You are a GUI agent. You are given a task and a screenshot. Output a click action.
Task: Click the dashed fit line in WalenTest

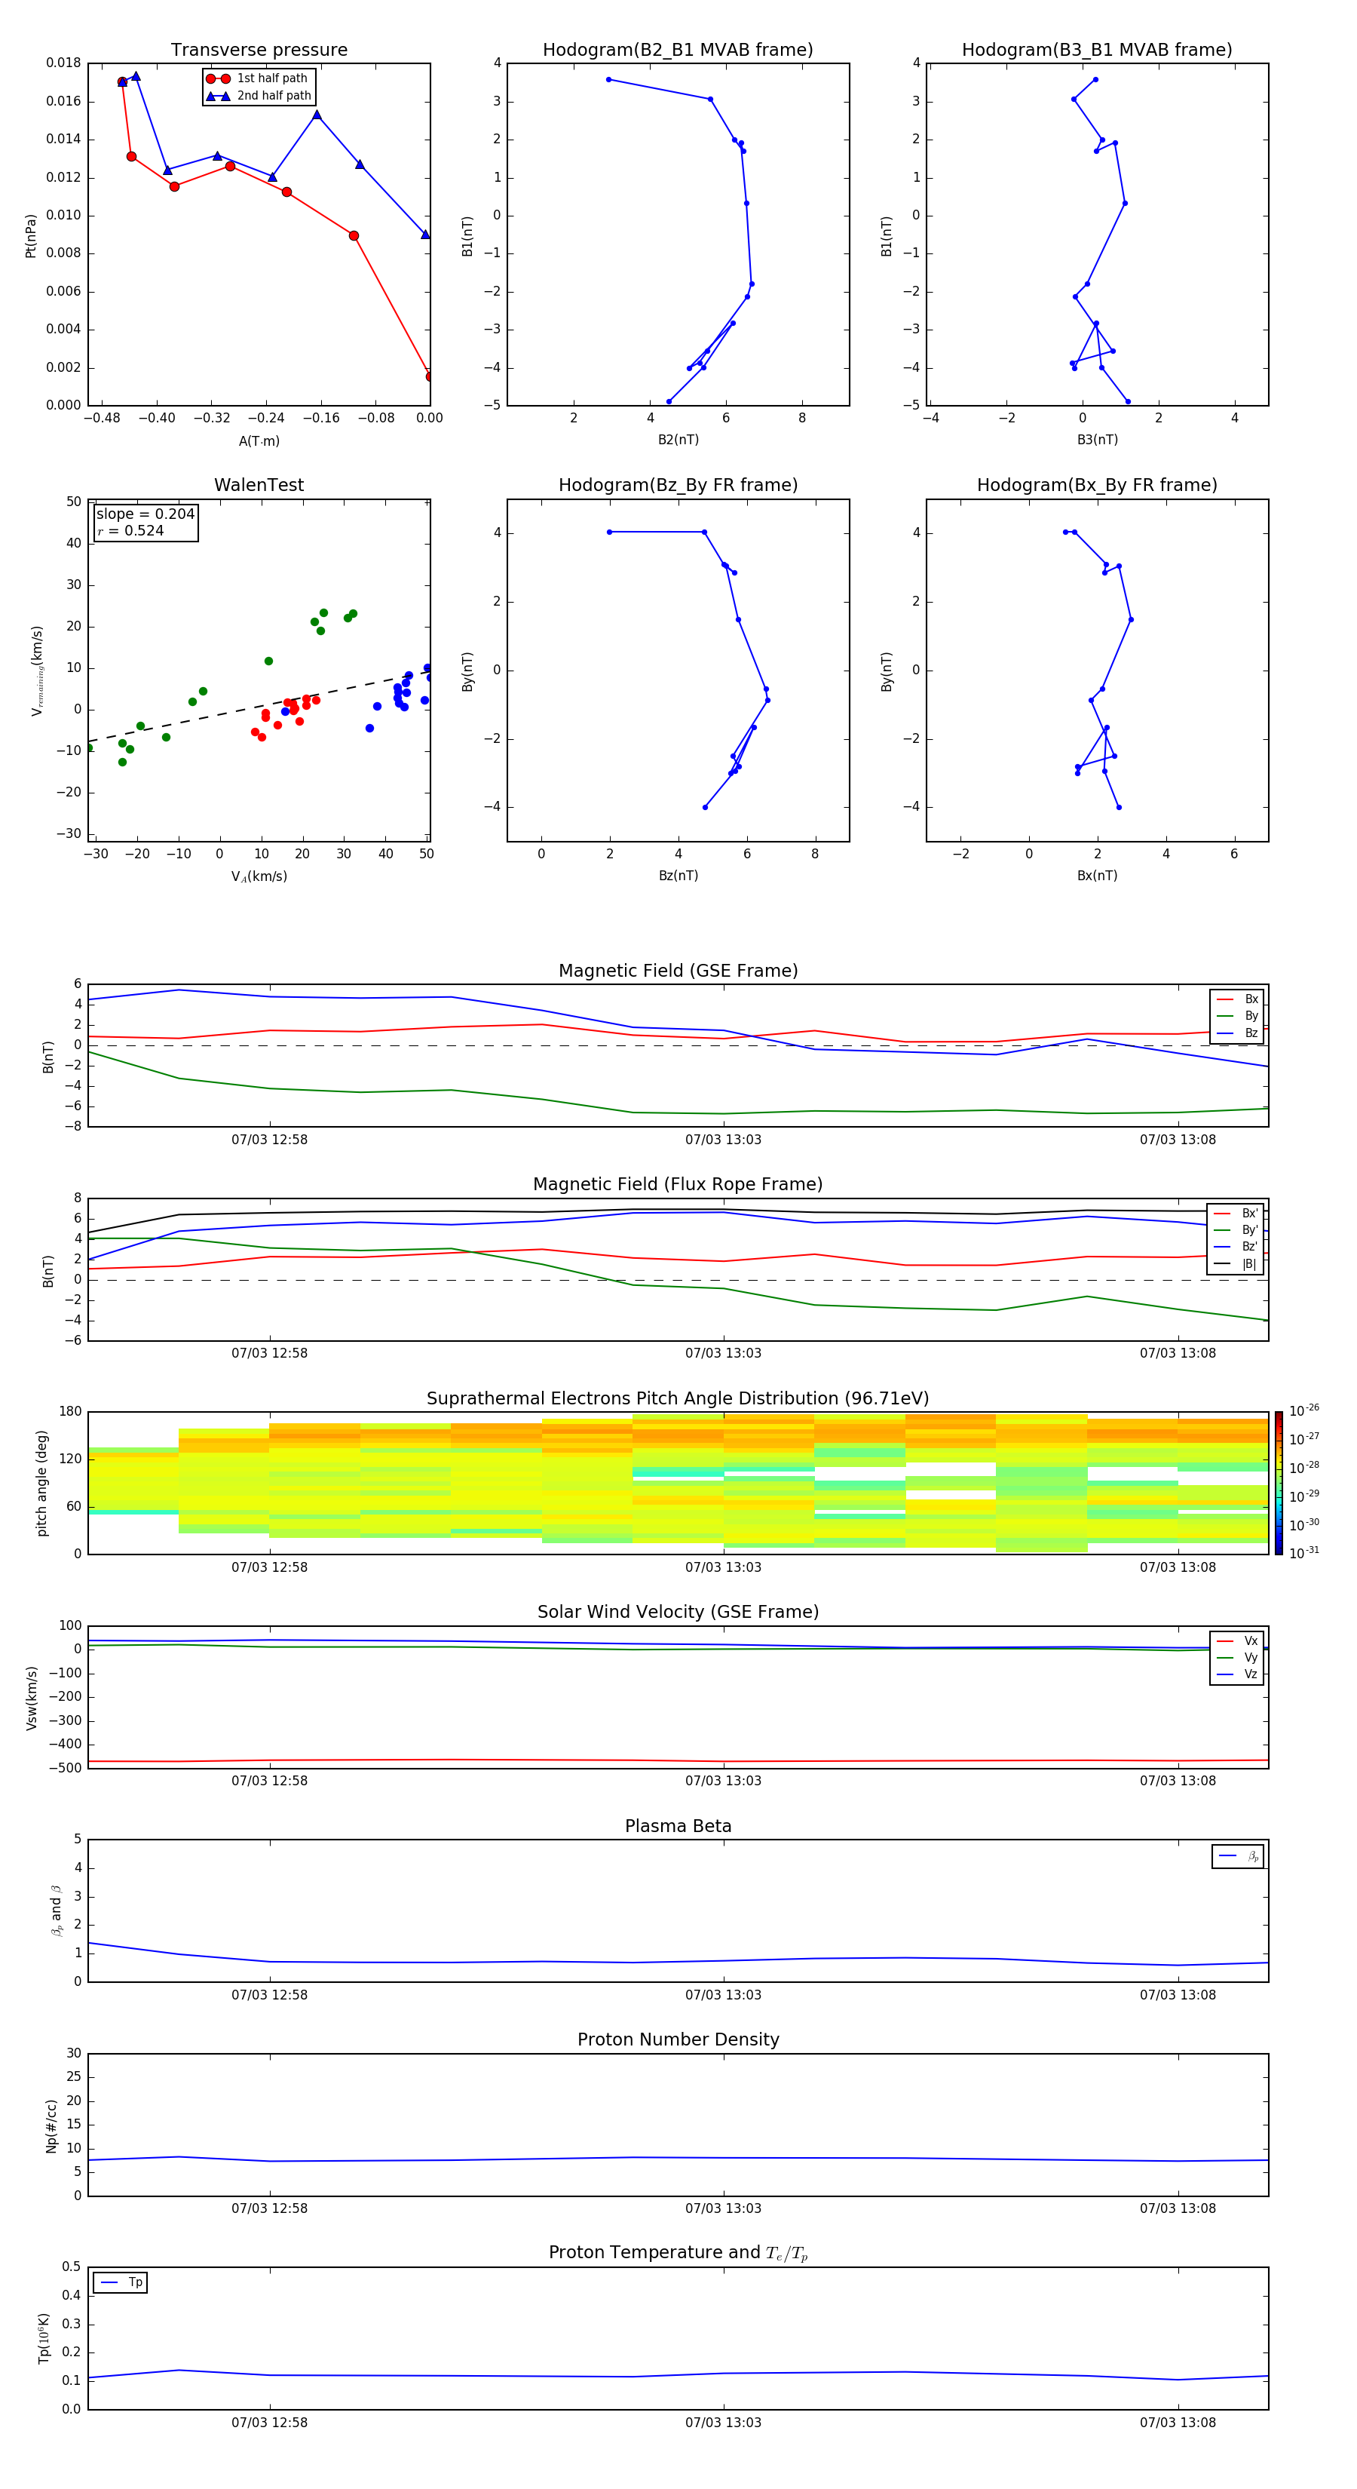click(x=259, y=707)
